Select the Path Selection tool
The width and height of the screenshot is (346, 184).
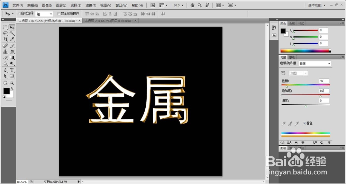pos(5,76)
